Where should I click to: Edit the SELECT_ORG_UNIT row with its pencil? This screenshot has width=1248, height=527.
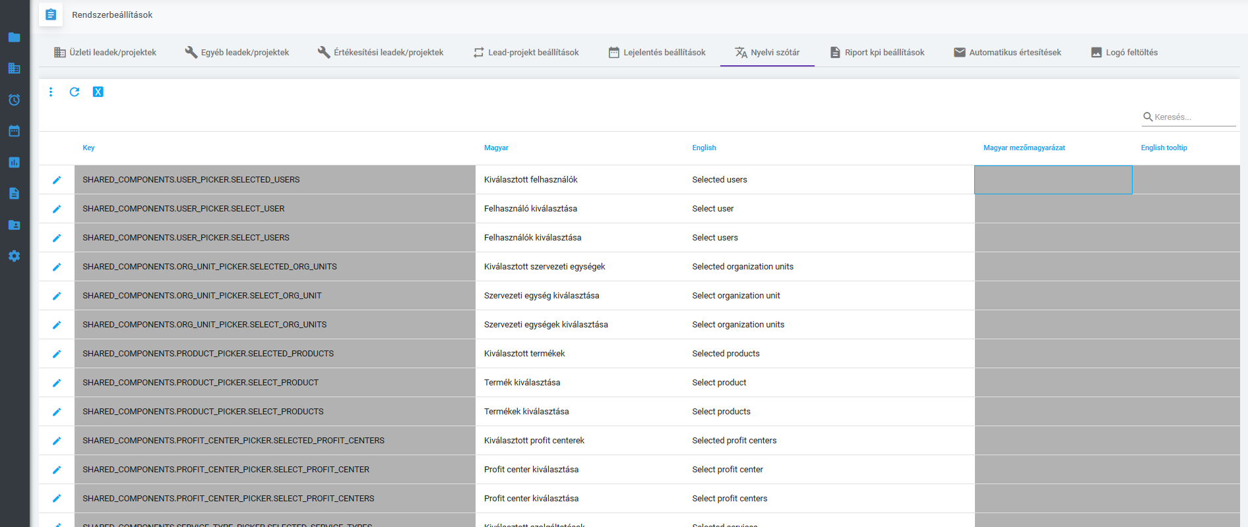[x=57, y=296]
